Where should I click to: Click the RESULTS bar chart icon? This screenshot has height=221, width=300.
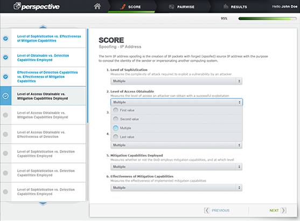tap(226, 6)
